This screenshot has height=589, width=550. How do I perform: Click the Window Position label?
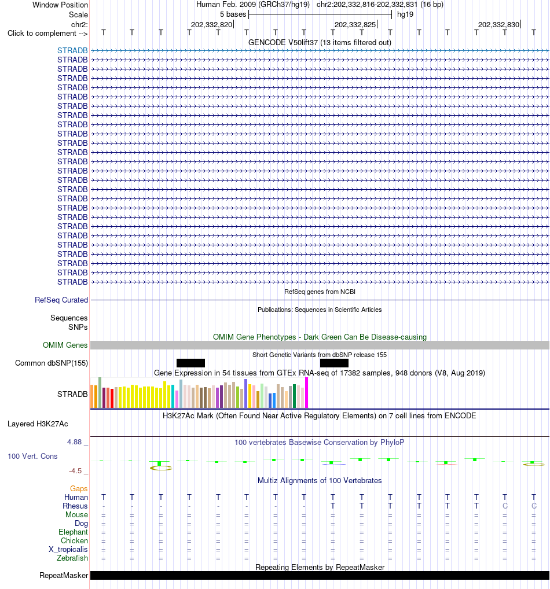pyautogui.click(x=60, y=5)
